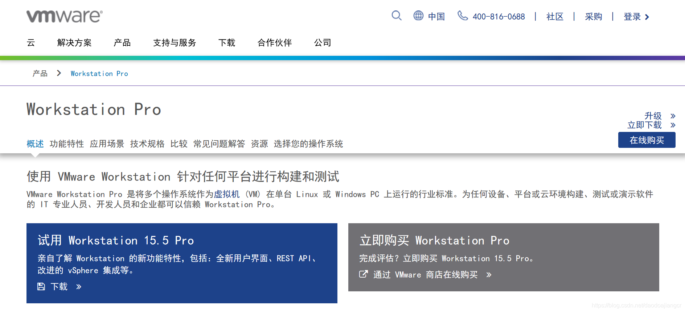Open the 支持与服务 menu
Screen dimensions: 685x312
click(175, 43)
